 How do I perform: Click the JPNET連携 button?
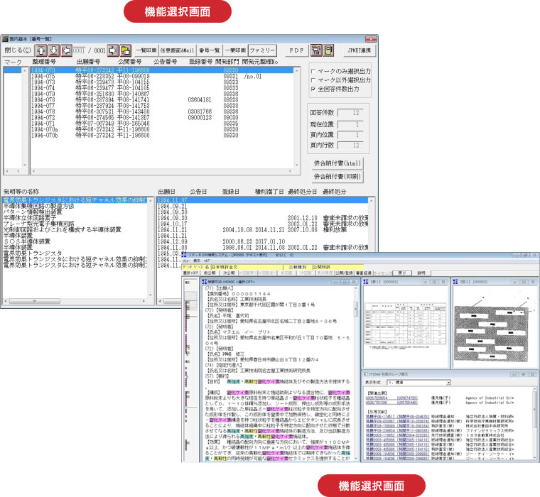point(360,50)
